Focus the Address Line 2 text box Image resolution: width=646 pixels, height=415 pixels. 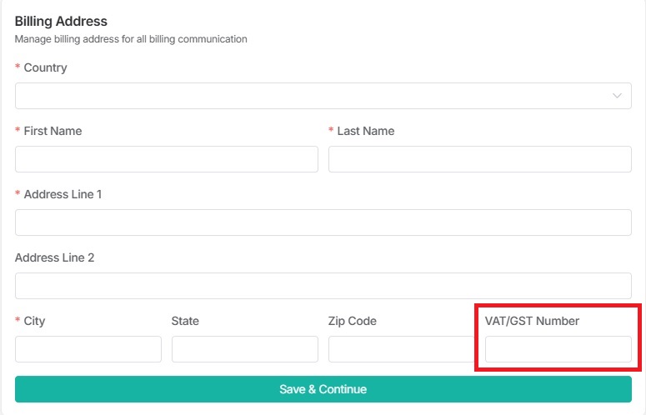click(x=323, y=286)
